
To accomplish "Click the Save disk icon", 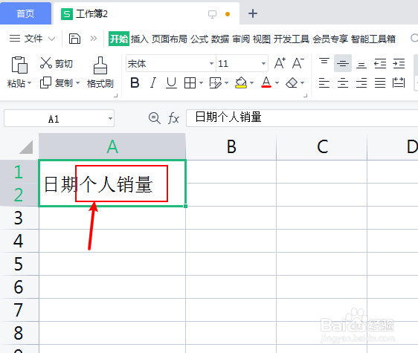I will coord(74,39).
